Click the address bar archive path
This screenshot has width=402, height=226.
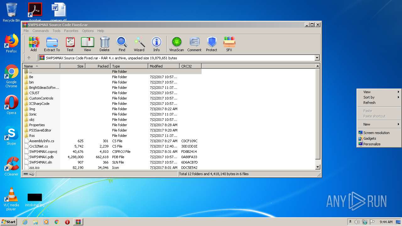[176, 58]
